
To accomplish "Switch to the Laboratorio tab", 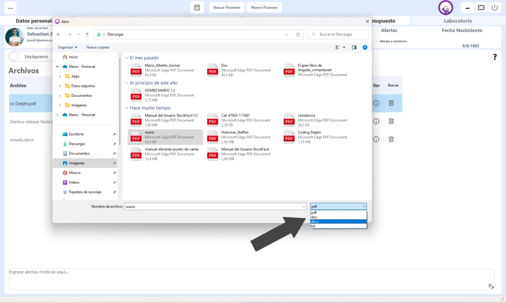I will coord(458,21).
